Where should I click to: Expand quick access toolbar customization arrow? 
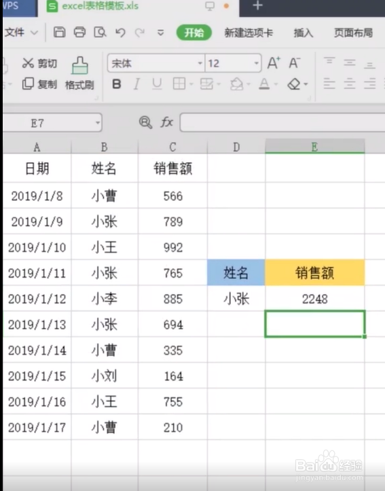point(160,33)
